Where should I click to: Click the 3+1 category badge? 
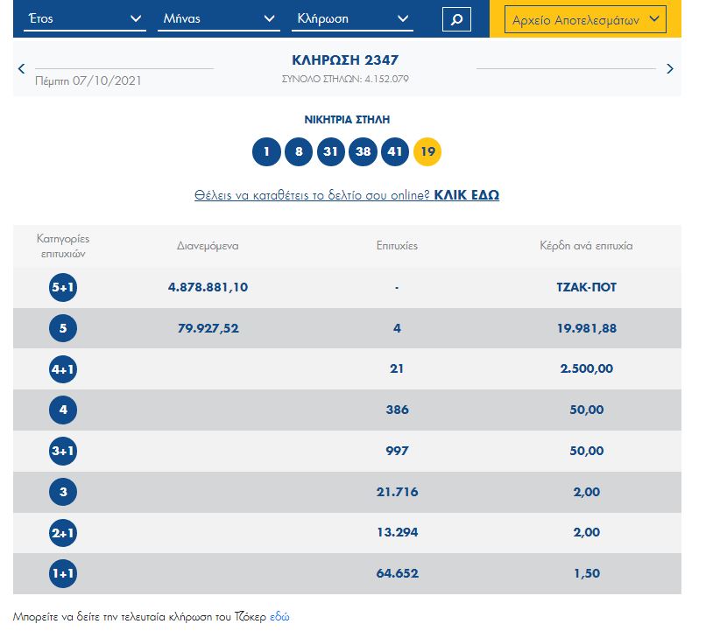[x=63, y=451]
